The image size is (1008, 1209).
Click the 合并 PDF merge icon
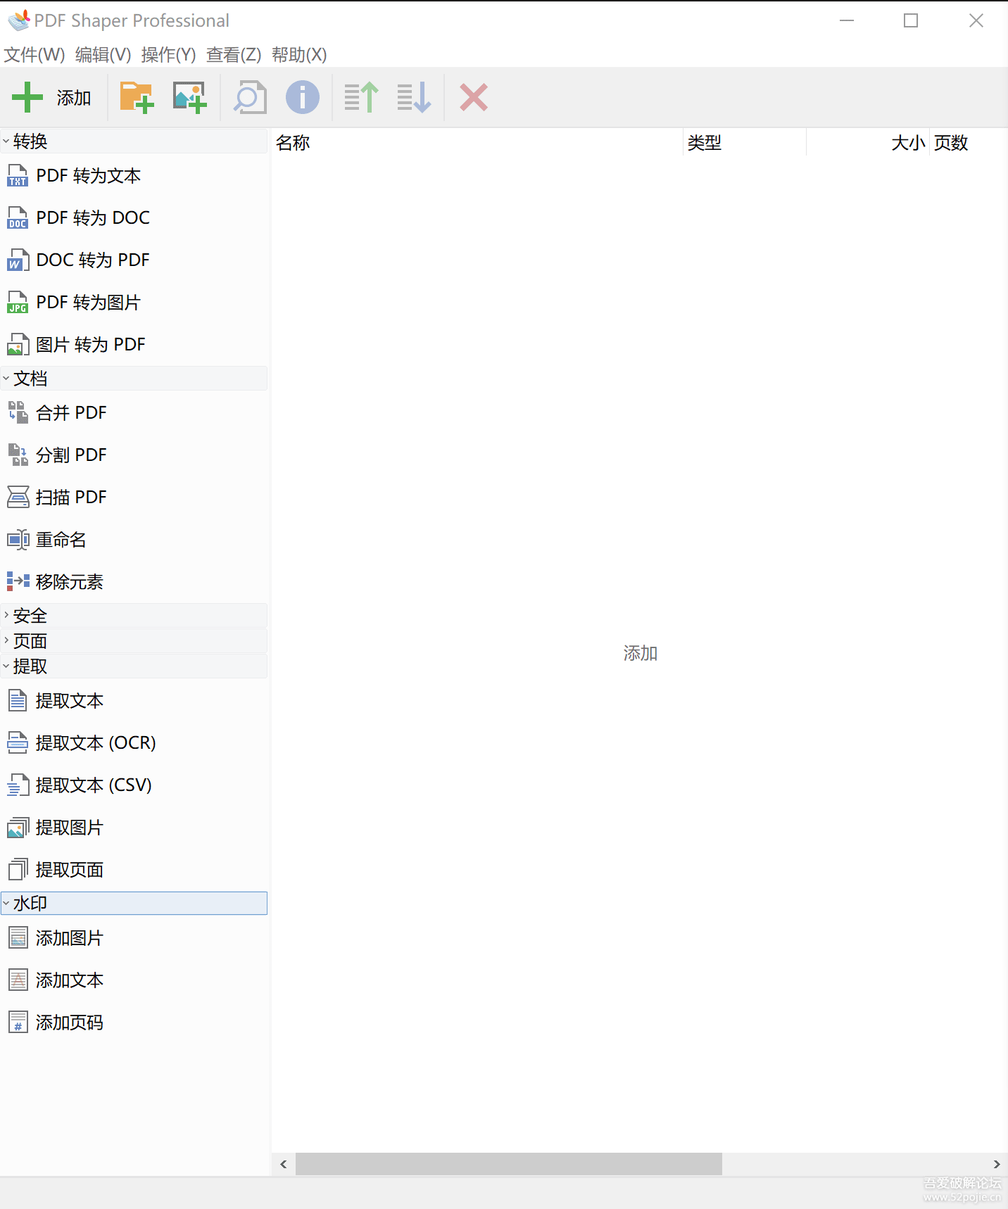pyautogui.click(x=18, y=412)
